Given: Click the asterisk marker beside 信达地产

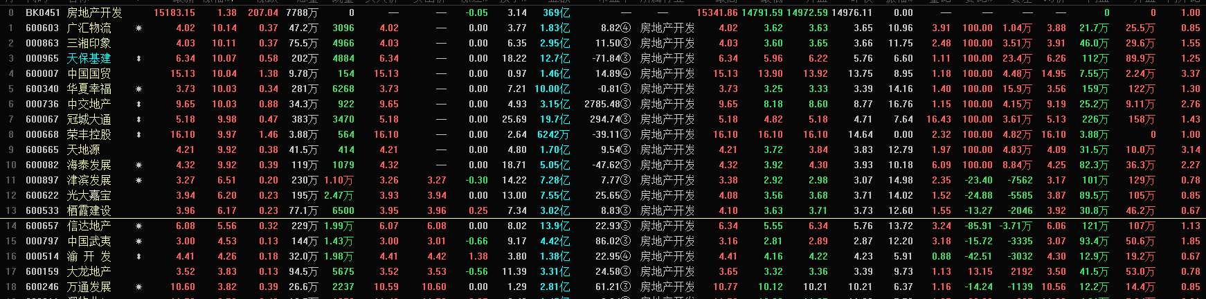Looking at the screenshot, I should pos(139,226).
